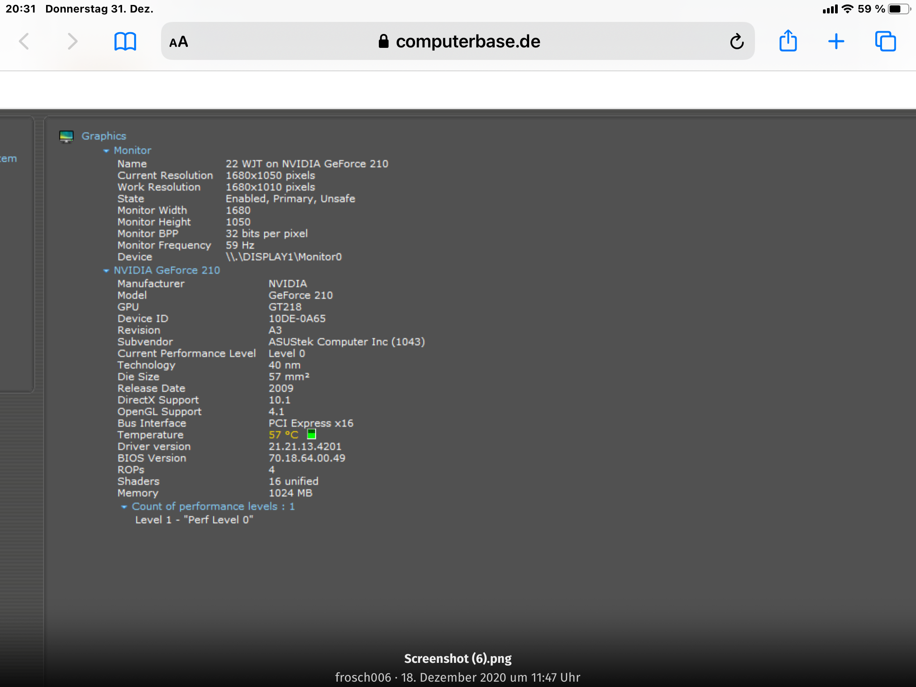
Task: Click the green temperature indicator icon
Action: (x=311, y=434)
